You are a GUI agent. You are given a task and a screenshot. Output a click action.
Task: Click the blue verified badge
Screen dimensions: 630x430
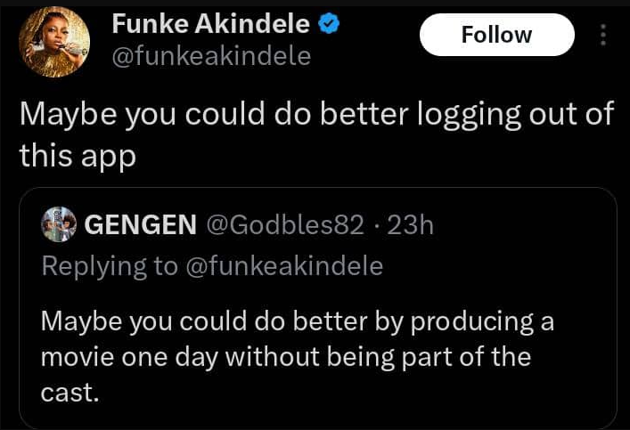330,26
